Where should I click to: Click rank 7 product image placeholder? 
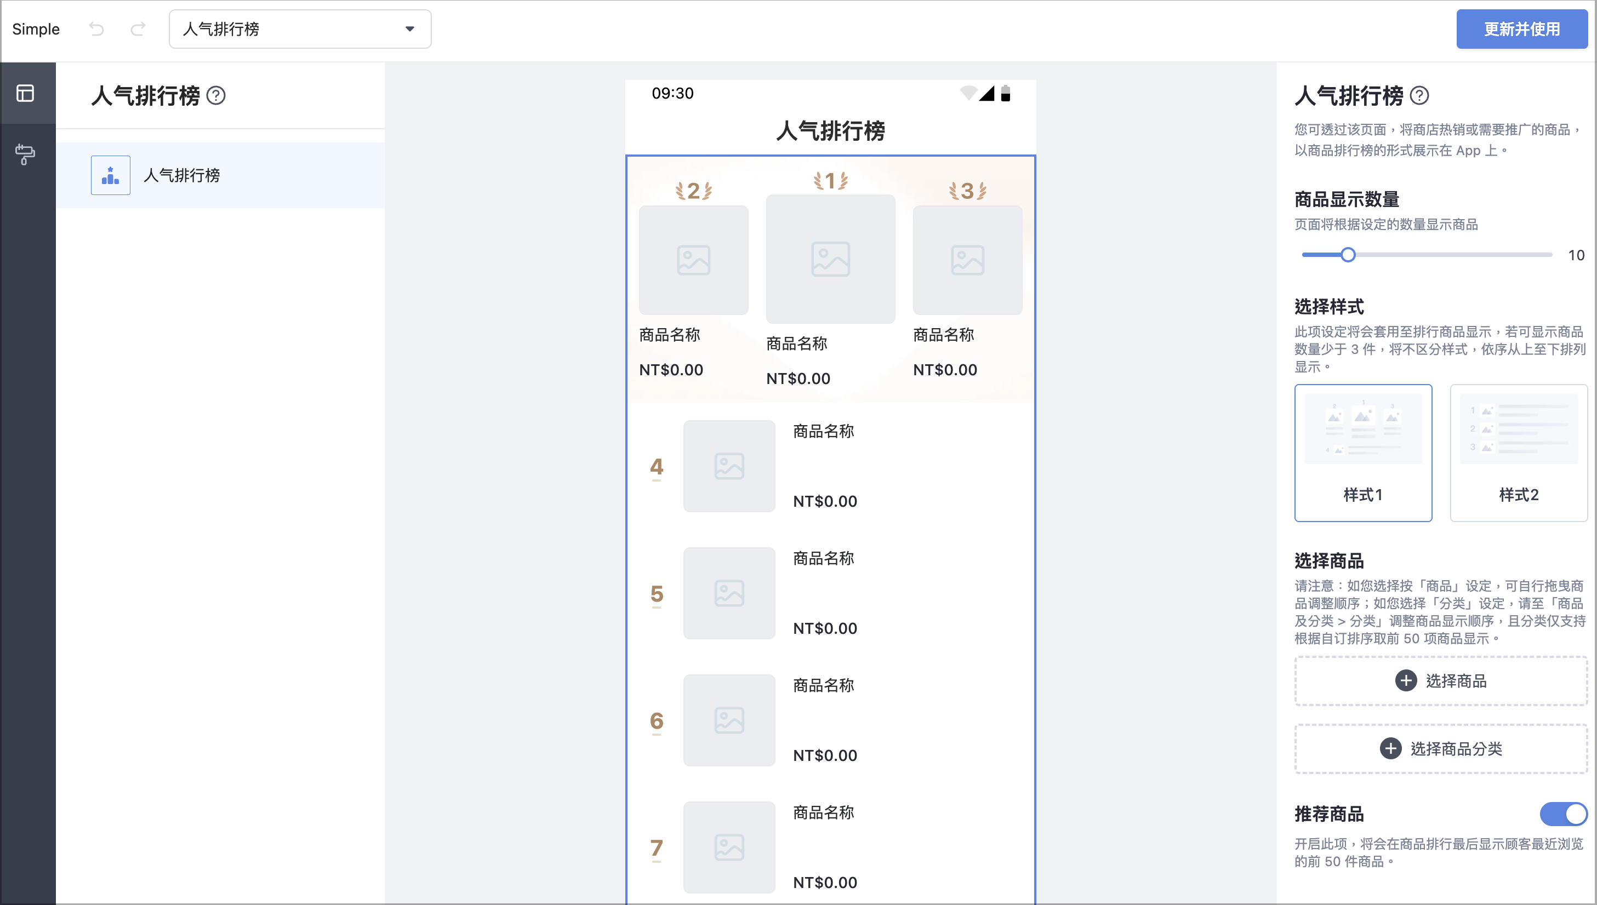click(x=729, y=847)
